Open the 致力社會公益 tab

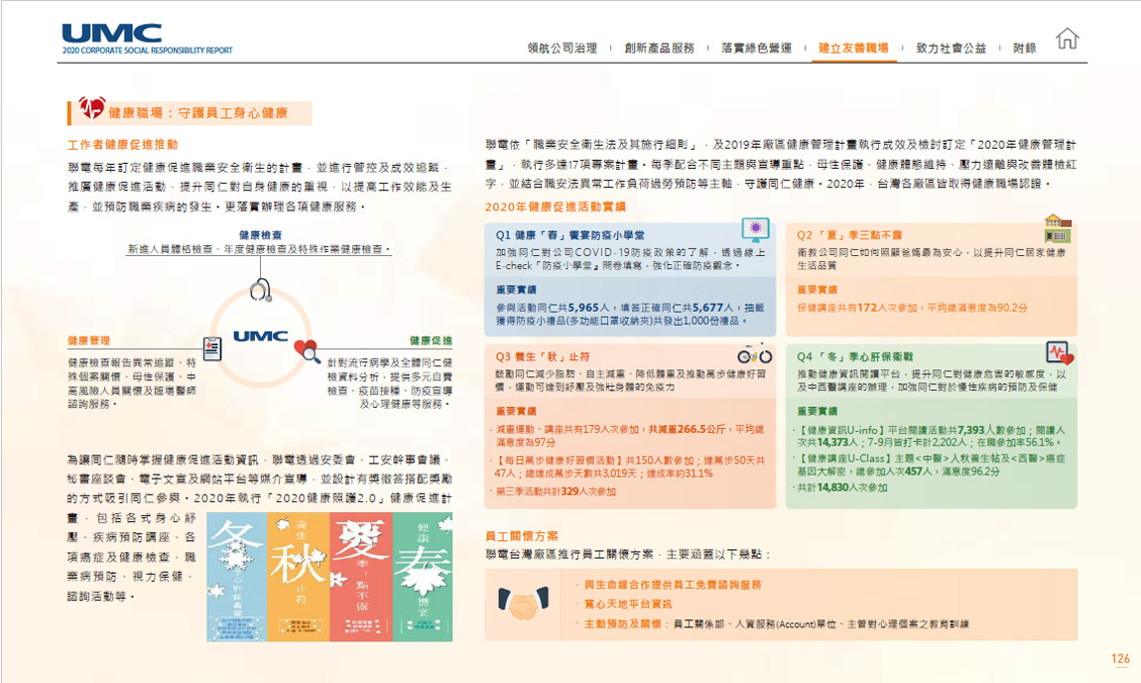click(951, 48)
